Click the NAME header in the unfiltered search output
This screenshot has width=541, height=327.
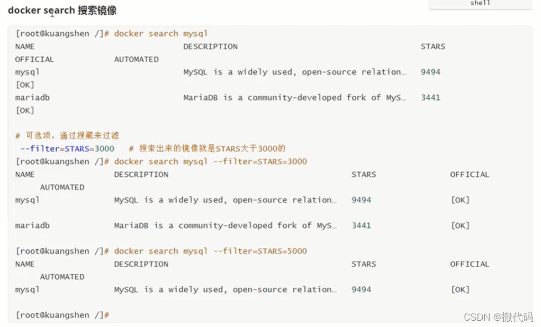[25, 46]
